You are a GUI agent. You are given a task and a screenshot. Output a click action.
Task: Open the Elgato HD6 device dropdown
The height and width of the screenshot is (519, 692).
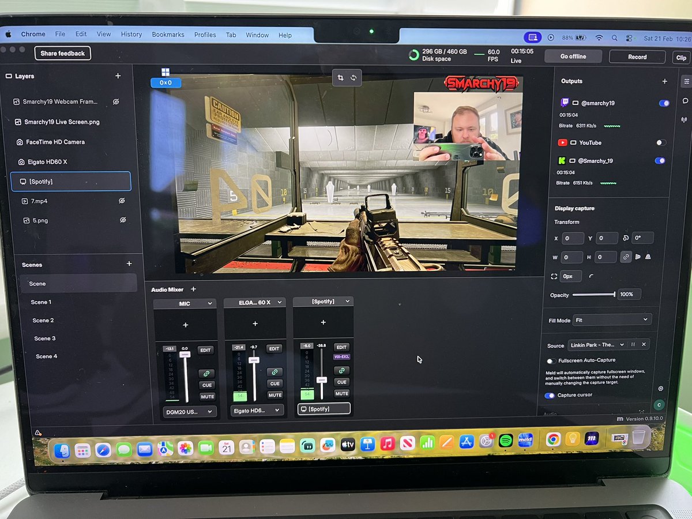255,410
